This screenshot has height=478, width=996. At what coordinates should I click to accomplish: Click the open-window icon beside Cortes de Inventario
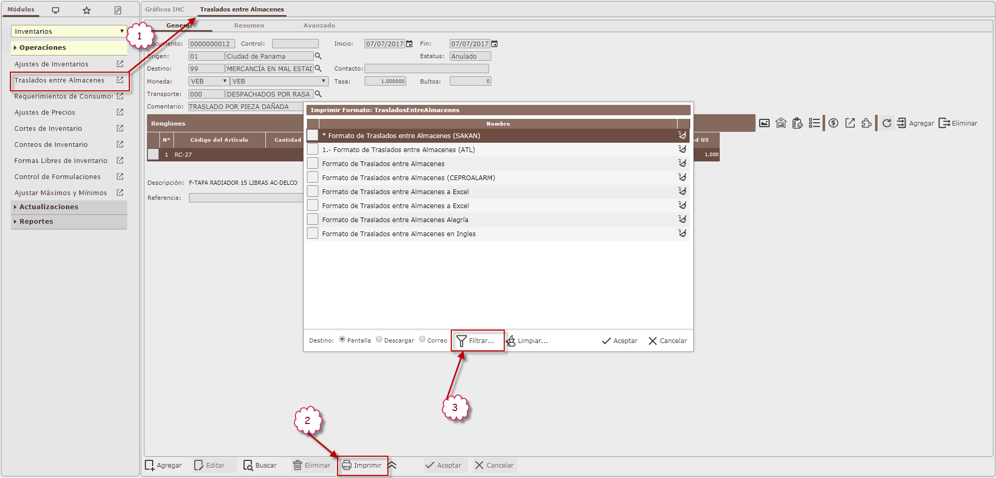coord(120,128)
